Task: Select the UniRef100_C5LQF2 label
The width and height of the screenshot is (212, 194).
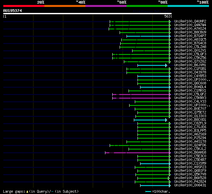Action: coord(190,94)
